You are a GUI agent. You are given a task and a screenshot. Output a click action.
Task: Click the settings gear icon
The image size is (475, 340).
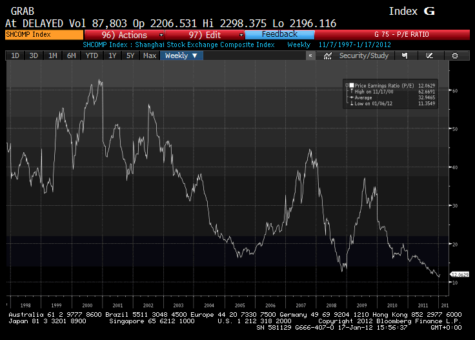pyautogui.click(x=455, y=55)
